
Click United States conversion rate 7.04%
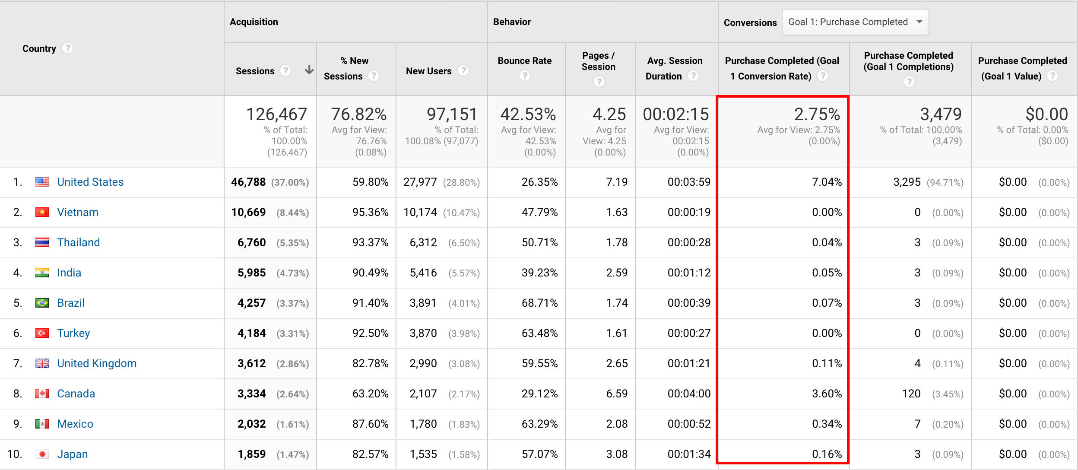pyautogui.click(x=827, y=182)
